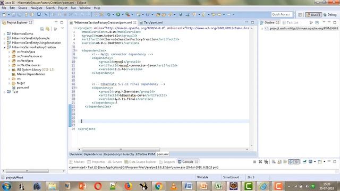340x191 pixels.
Task: Open Chrome from the taskbar
Action: click(158, 186)
